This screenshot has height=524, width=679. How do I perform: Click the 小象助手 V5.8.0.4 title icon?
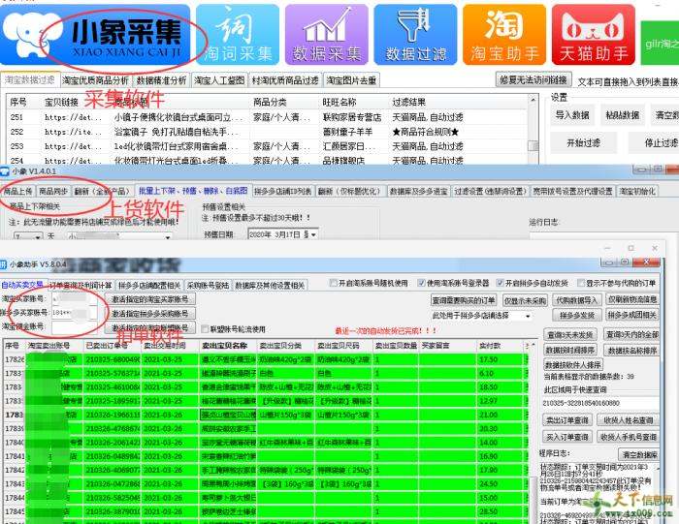click(x=4, y=264)
